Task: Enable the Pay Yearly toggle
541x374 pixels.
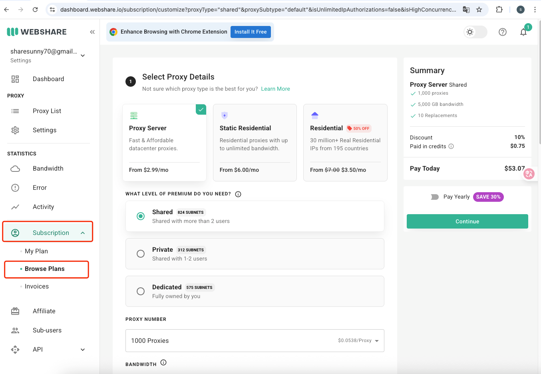Action: tap(435, 197)
